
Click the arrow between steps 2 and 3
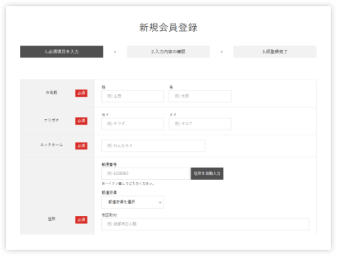pos(221,52)
